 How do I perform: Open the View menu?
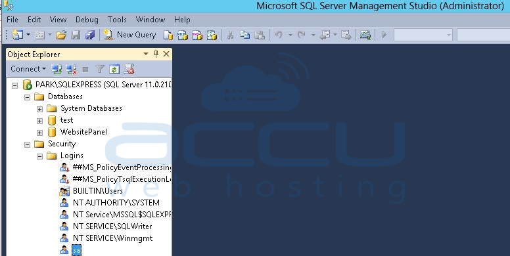pos(58,20)
